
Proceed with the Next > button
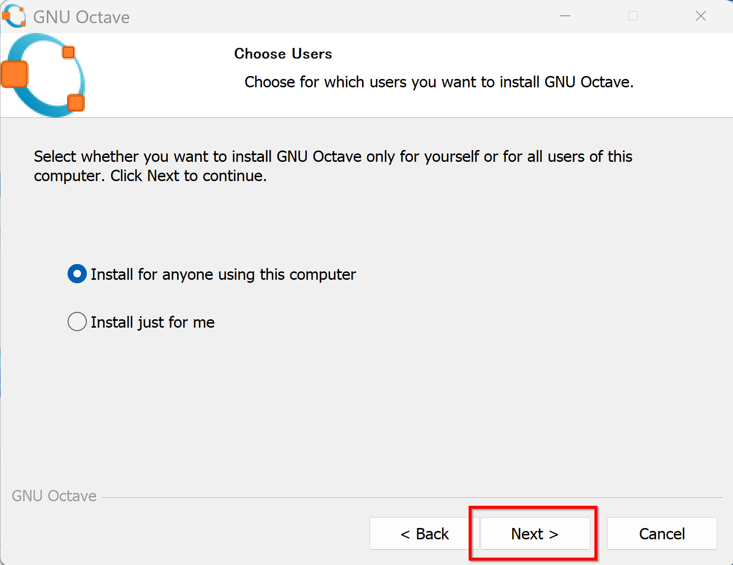coord(535,533)
